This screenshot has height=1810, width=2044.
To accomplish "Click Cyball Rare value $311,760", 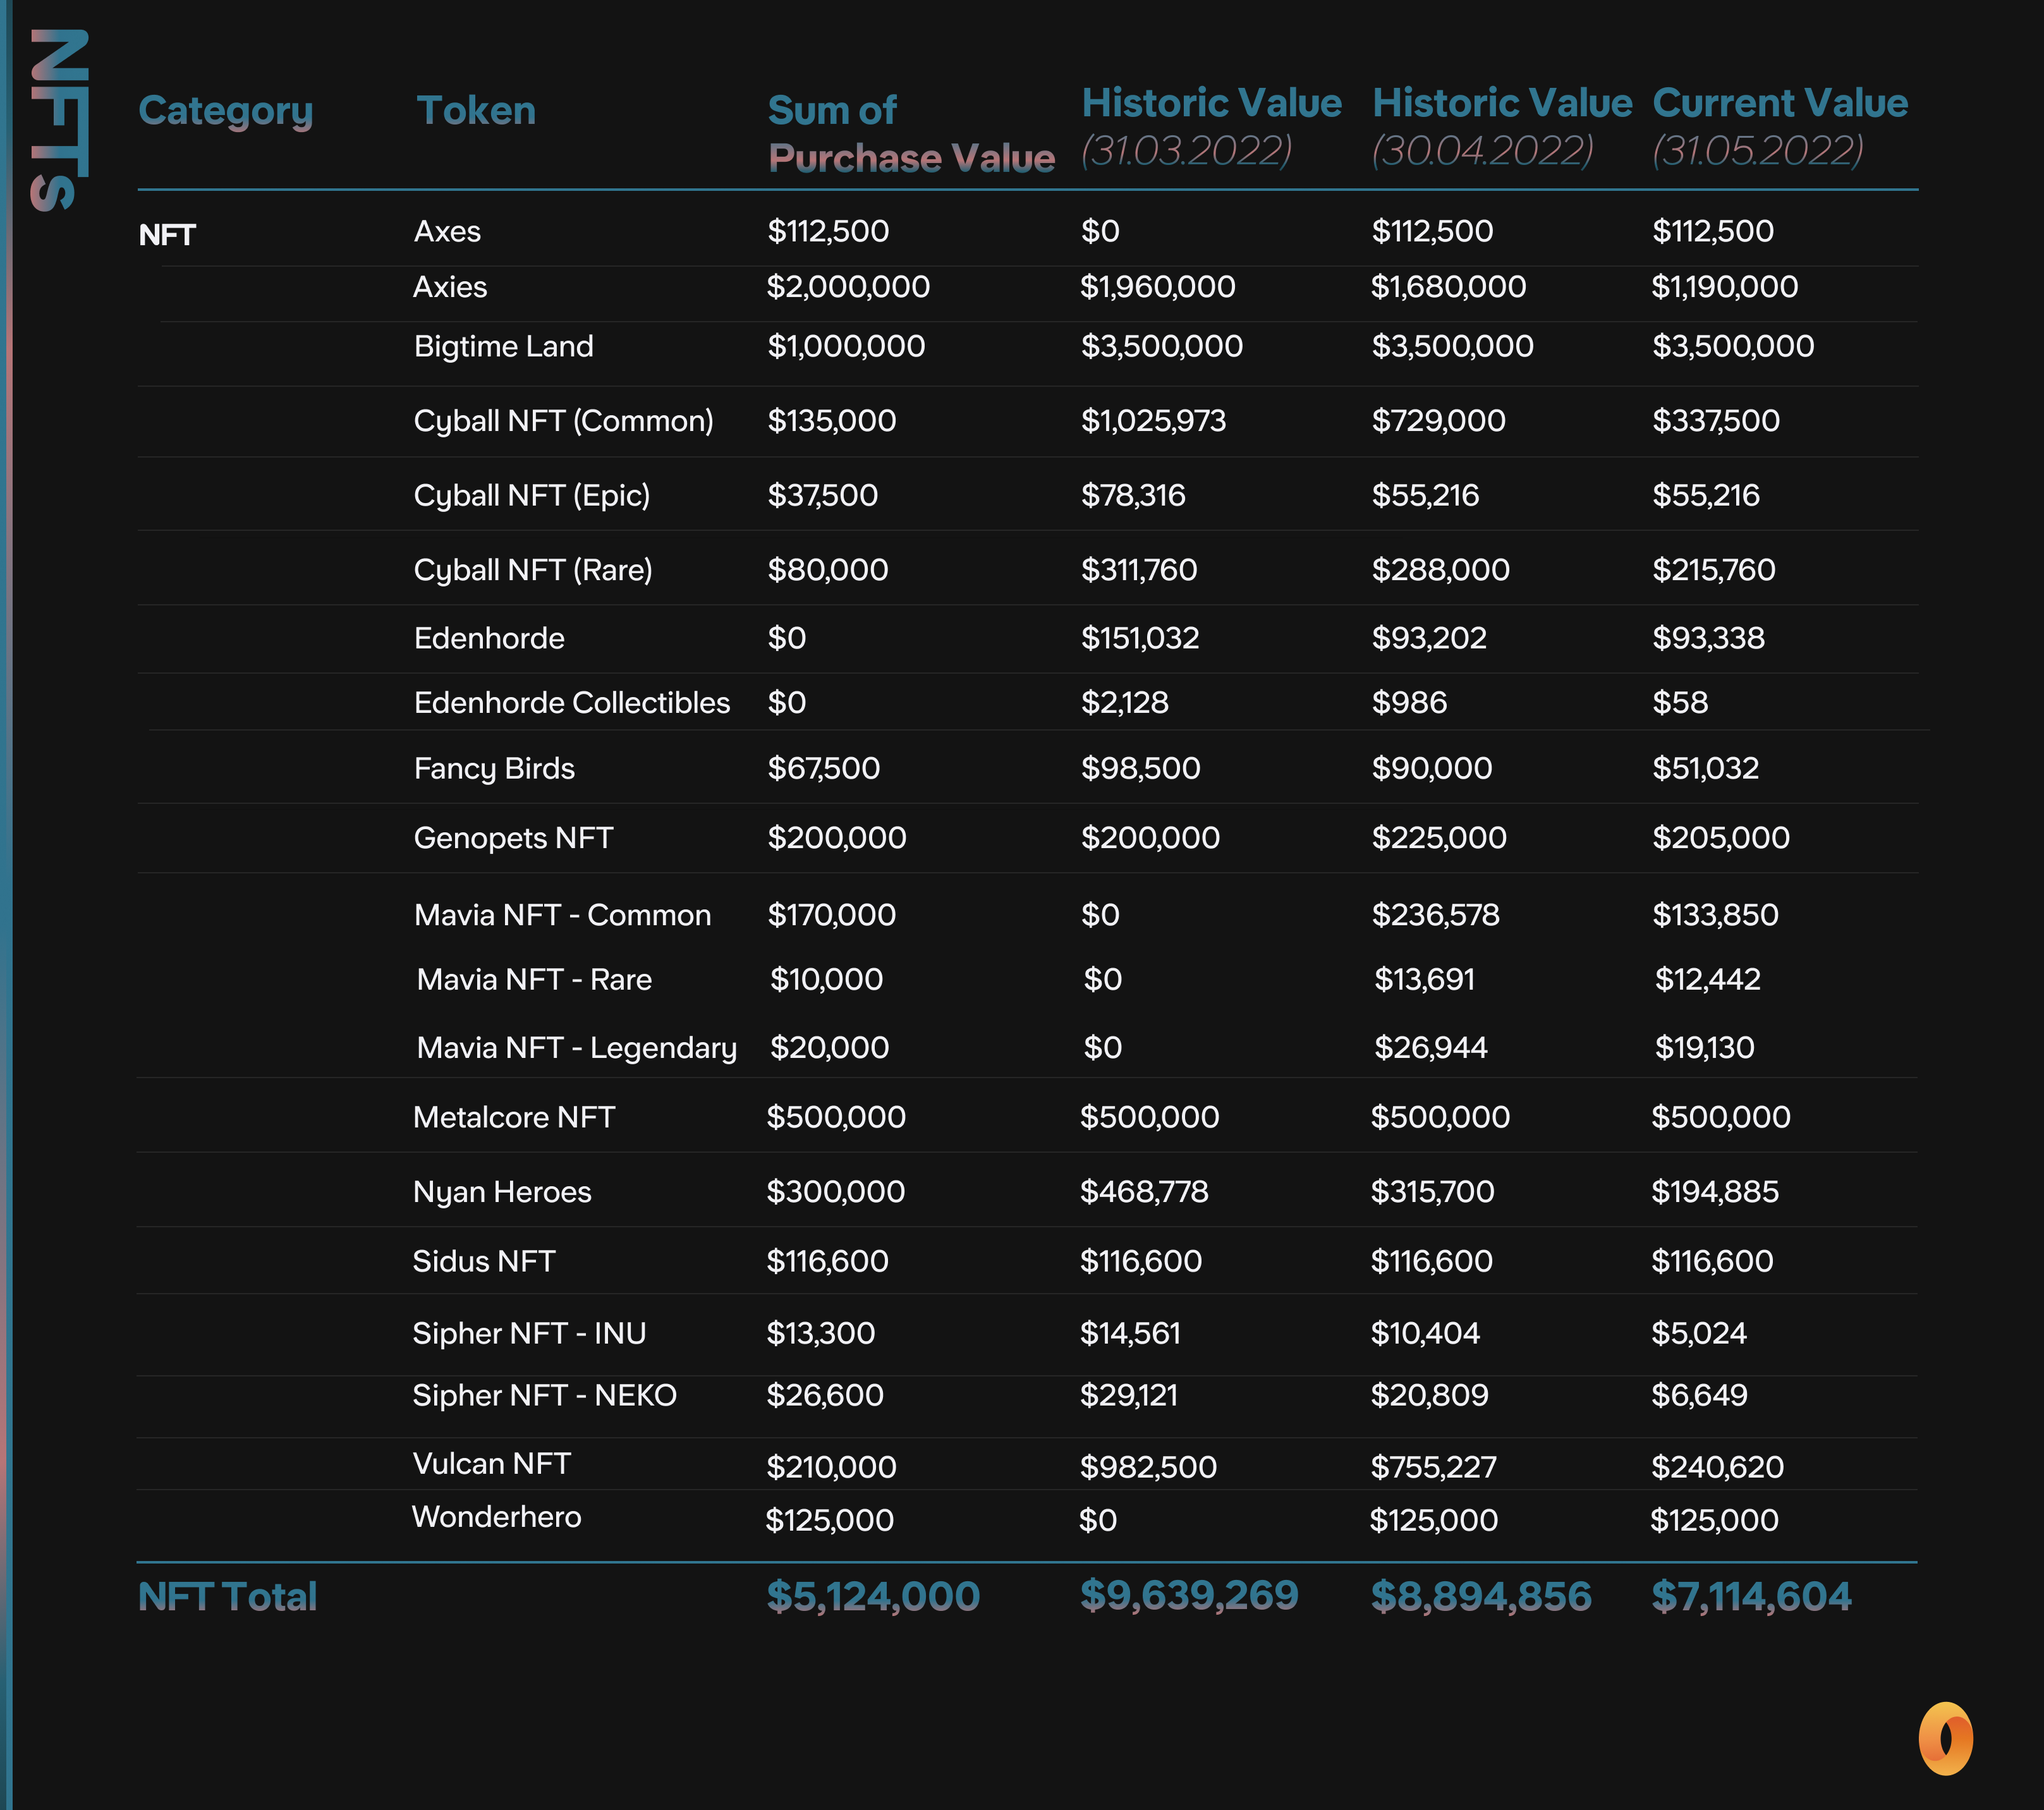I will [x=1139, y=570].
